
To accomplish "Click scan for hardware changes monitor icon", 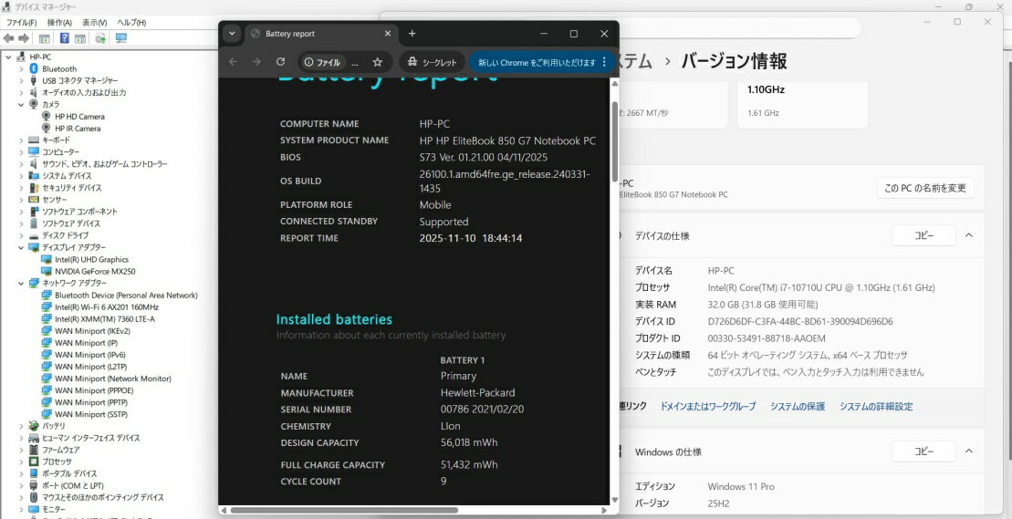I will 121,38.
